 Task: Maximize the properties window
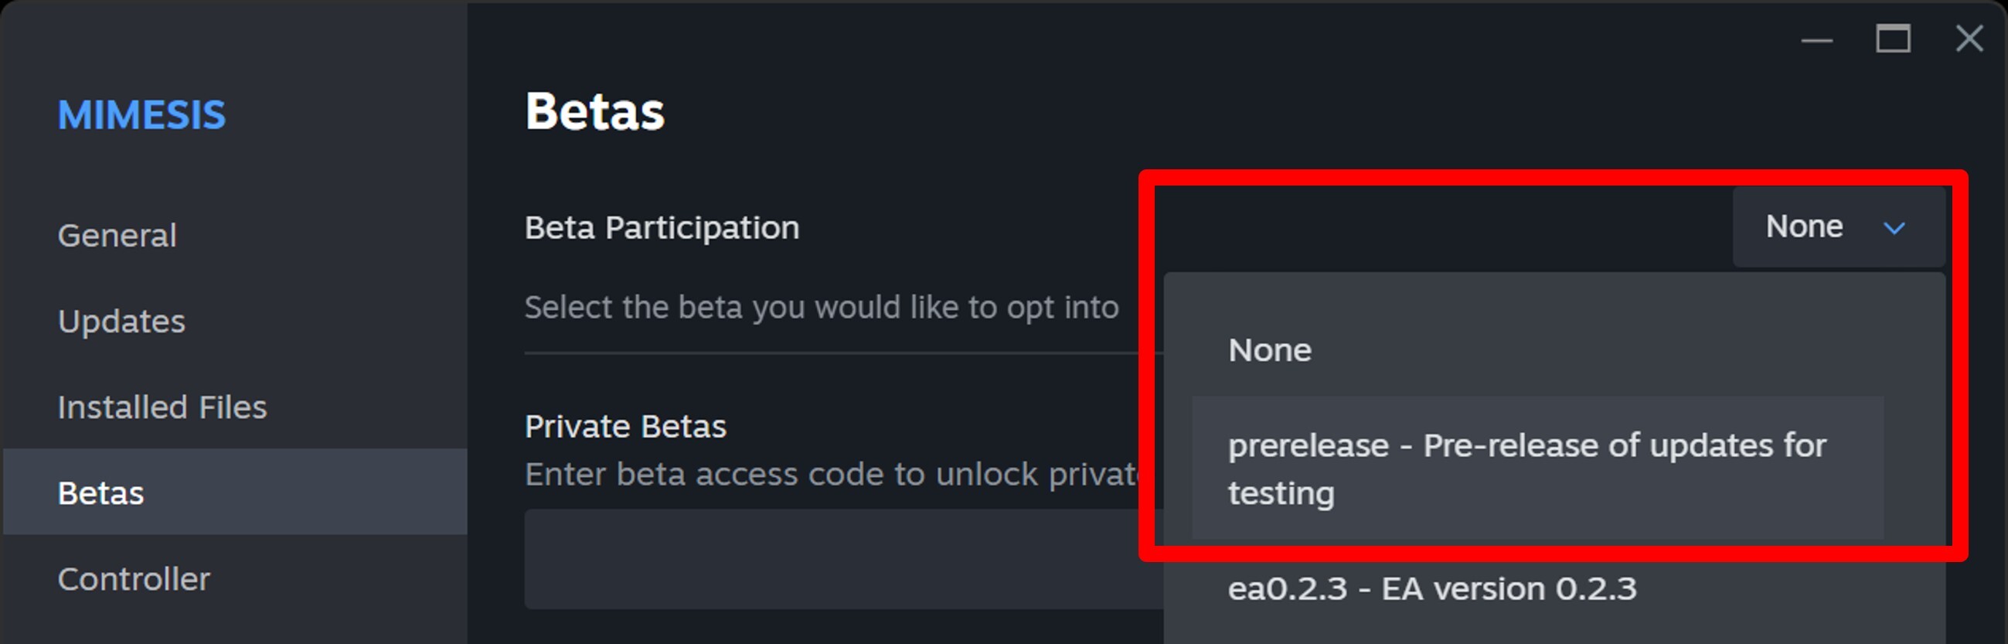pos(1893,38)
